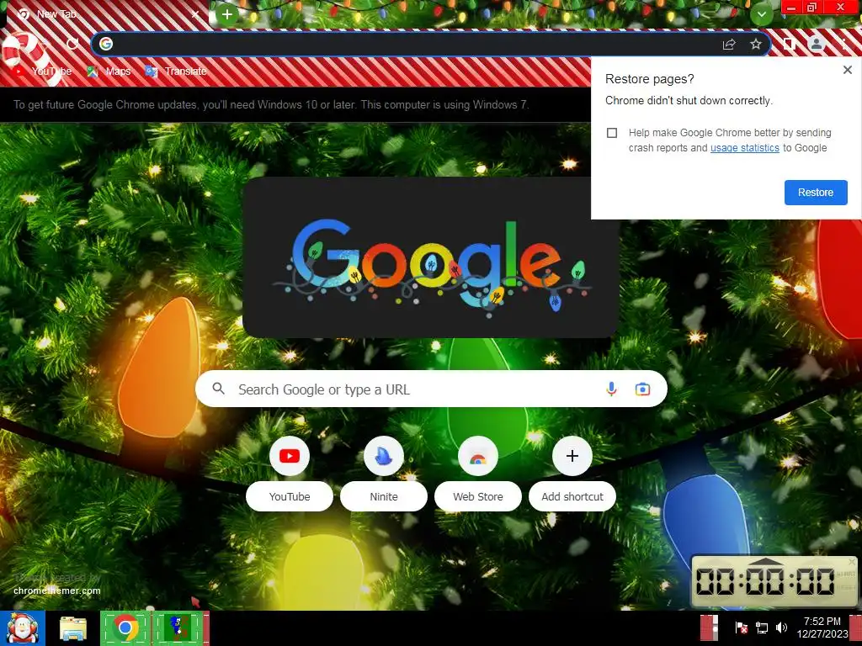862x646 pixels.
Task: Start voice search with the microphone
Action: coord(611,389)
